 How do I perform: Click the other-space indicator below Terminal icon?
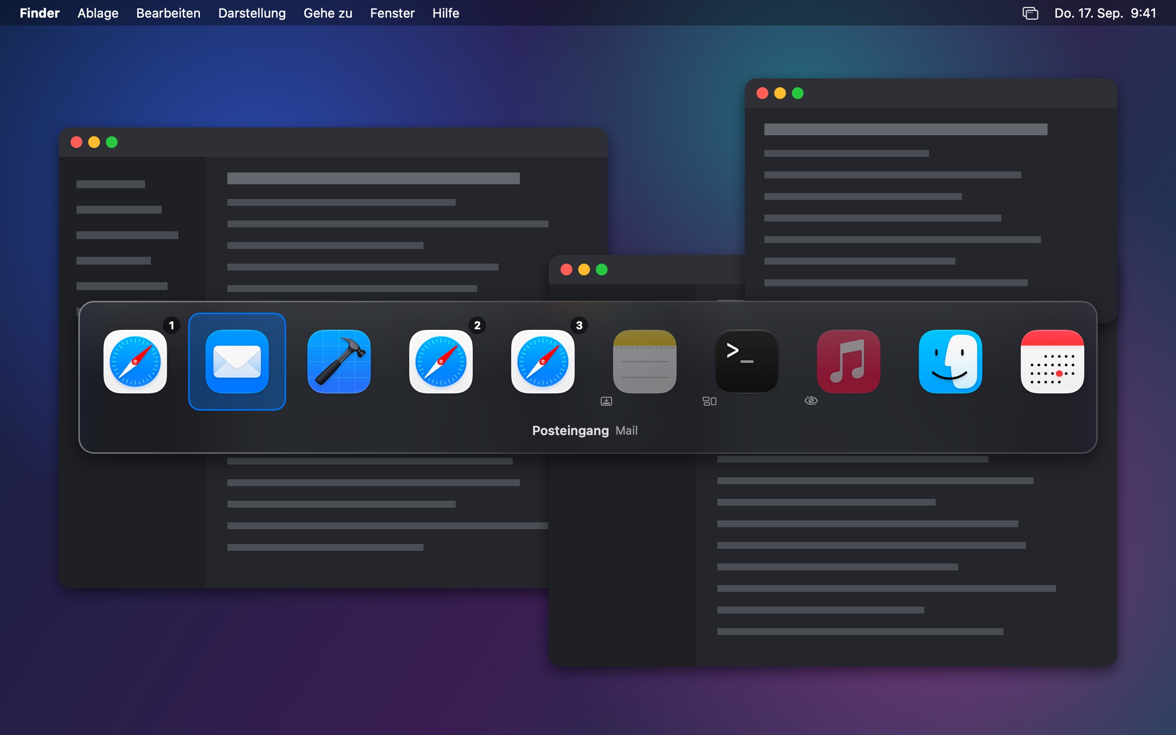pos(710,401)
